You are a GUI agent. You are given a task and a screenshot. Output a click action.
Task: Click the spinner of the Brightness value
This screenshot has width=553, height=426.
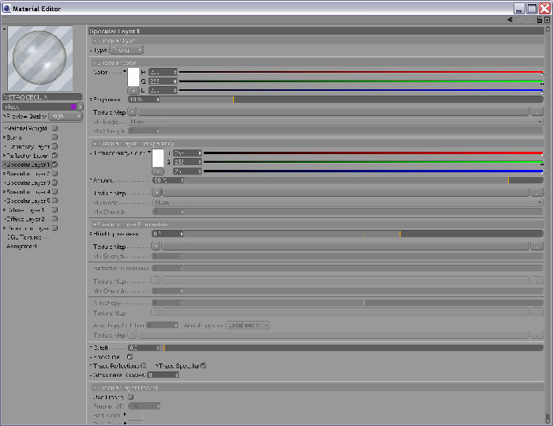(x=158, y=100)
